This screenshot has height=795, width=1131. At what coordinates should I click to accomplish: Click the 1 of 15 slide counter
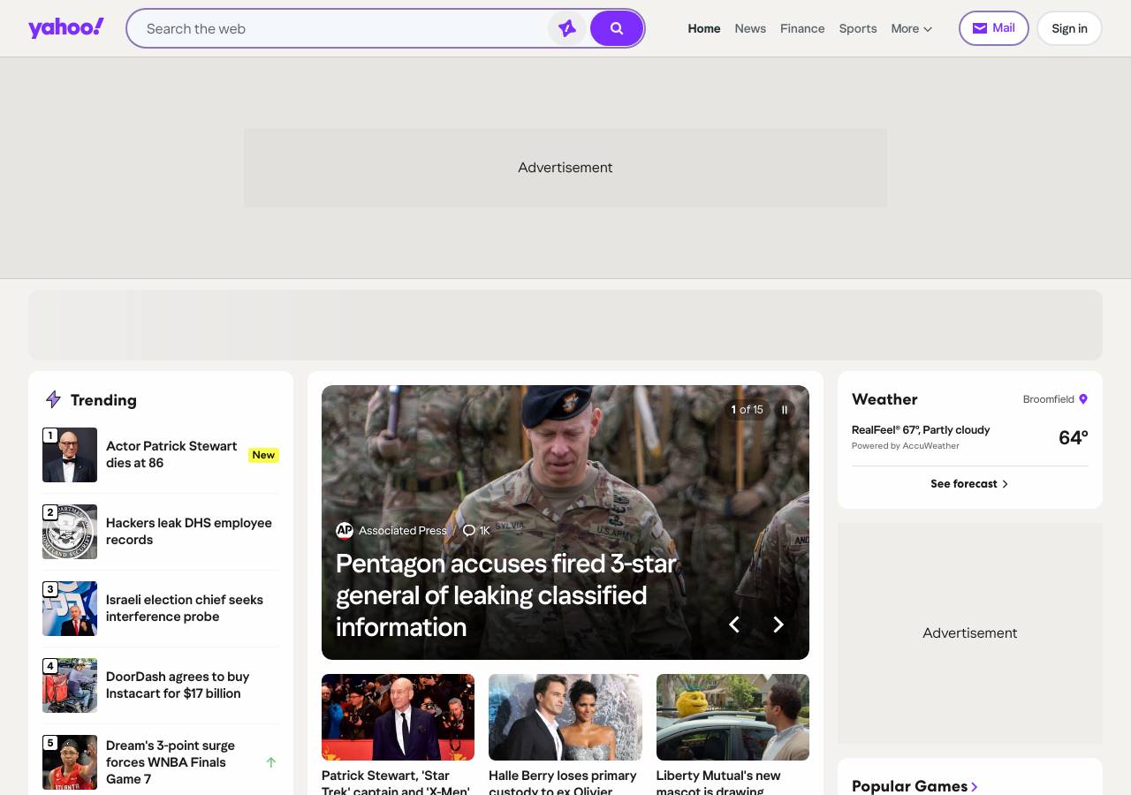(747, 410)
